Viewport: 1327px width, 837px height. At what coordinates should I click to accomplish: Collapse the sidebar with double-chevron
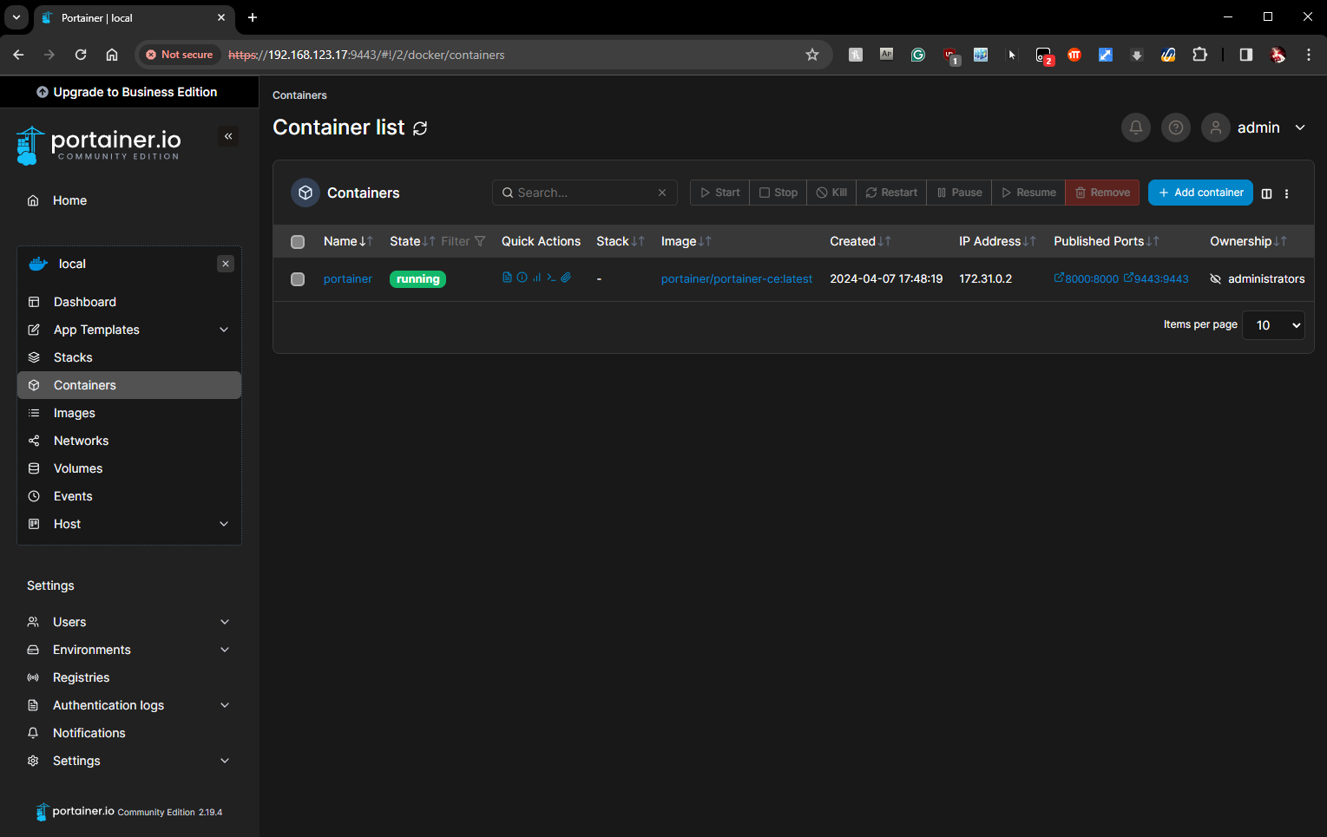pyautogui.click(x=228, y=136)
